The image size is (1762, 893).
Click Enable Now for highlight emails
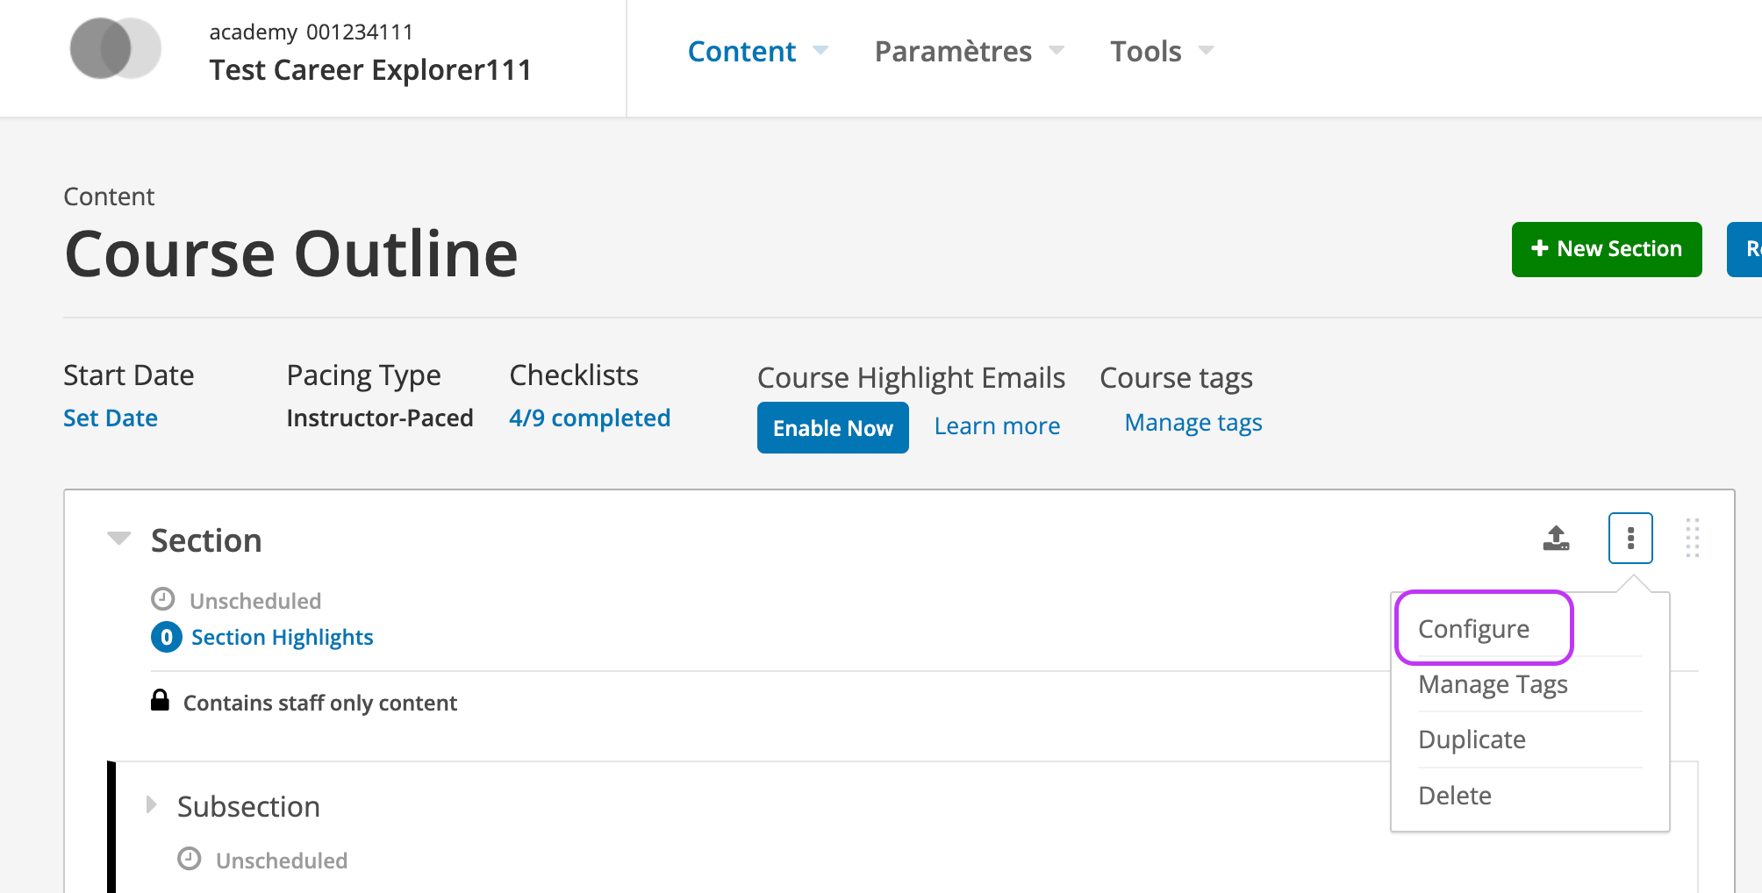[833, 428]
